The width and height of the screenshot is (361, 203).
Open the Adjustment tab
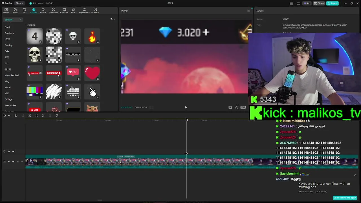pyautogui.click(x=84, y=11)
